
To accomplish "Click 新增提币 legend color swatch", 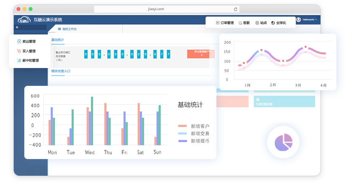I will click(183, 140).
